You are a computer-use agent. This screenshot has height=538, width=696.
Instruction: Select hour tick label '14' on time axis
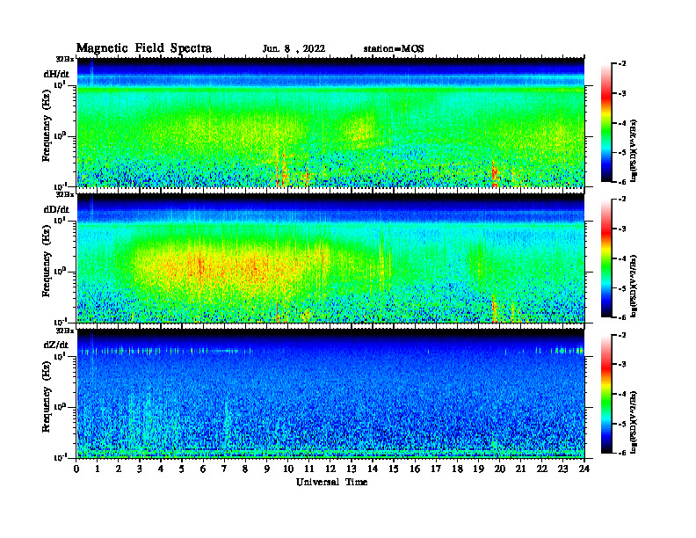coord(373,469)
